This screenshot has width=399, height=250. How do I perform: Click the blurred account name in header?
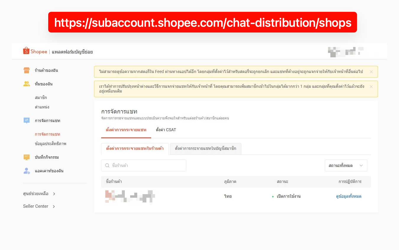(x=346, y=52)
